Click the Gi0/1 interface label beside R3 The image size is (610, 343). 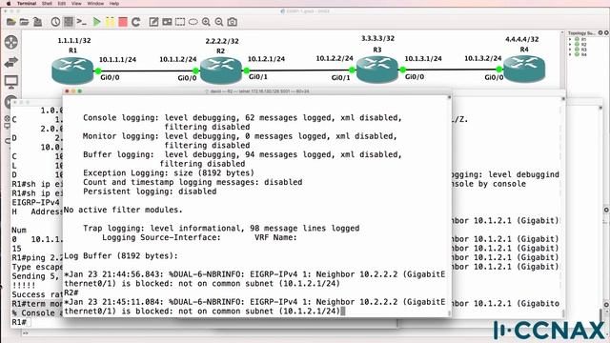coord(341,78)
